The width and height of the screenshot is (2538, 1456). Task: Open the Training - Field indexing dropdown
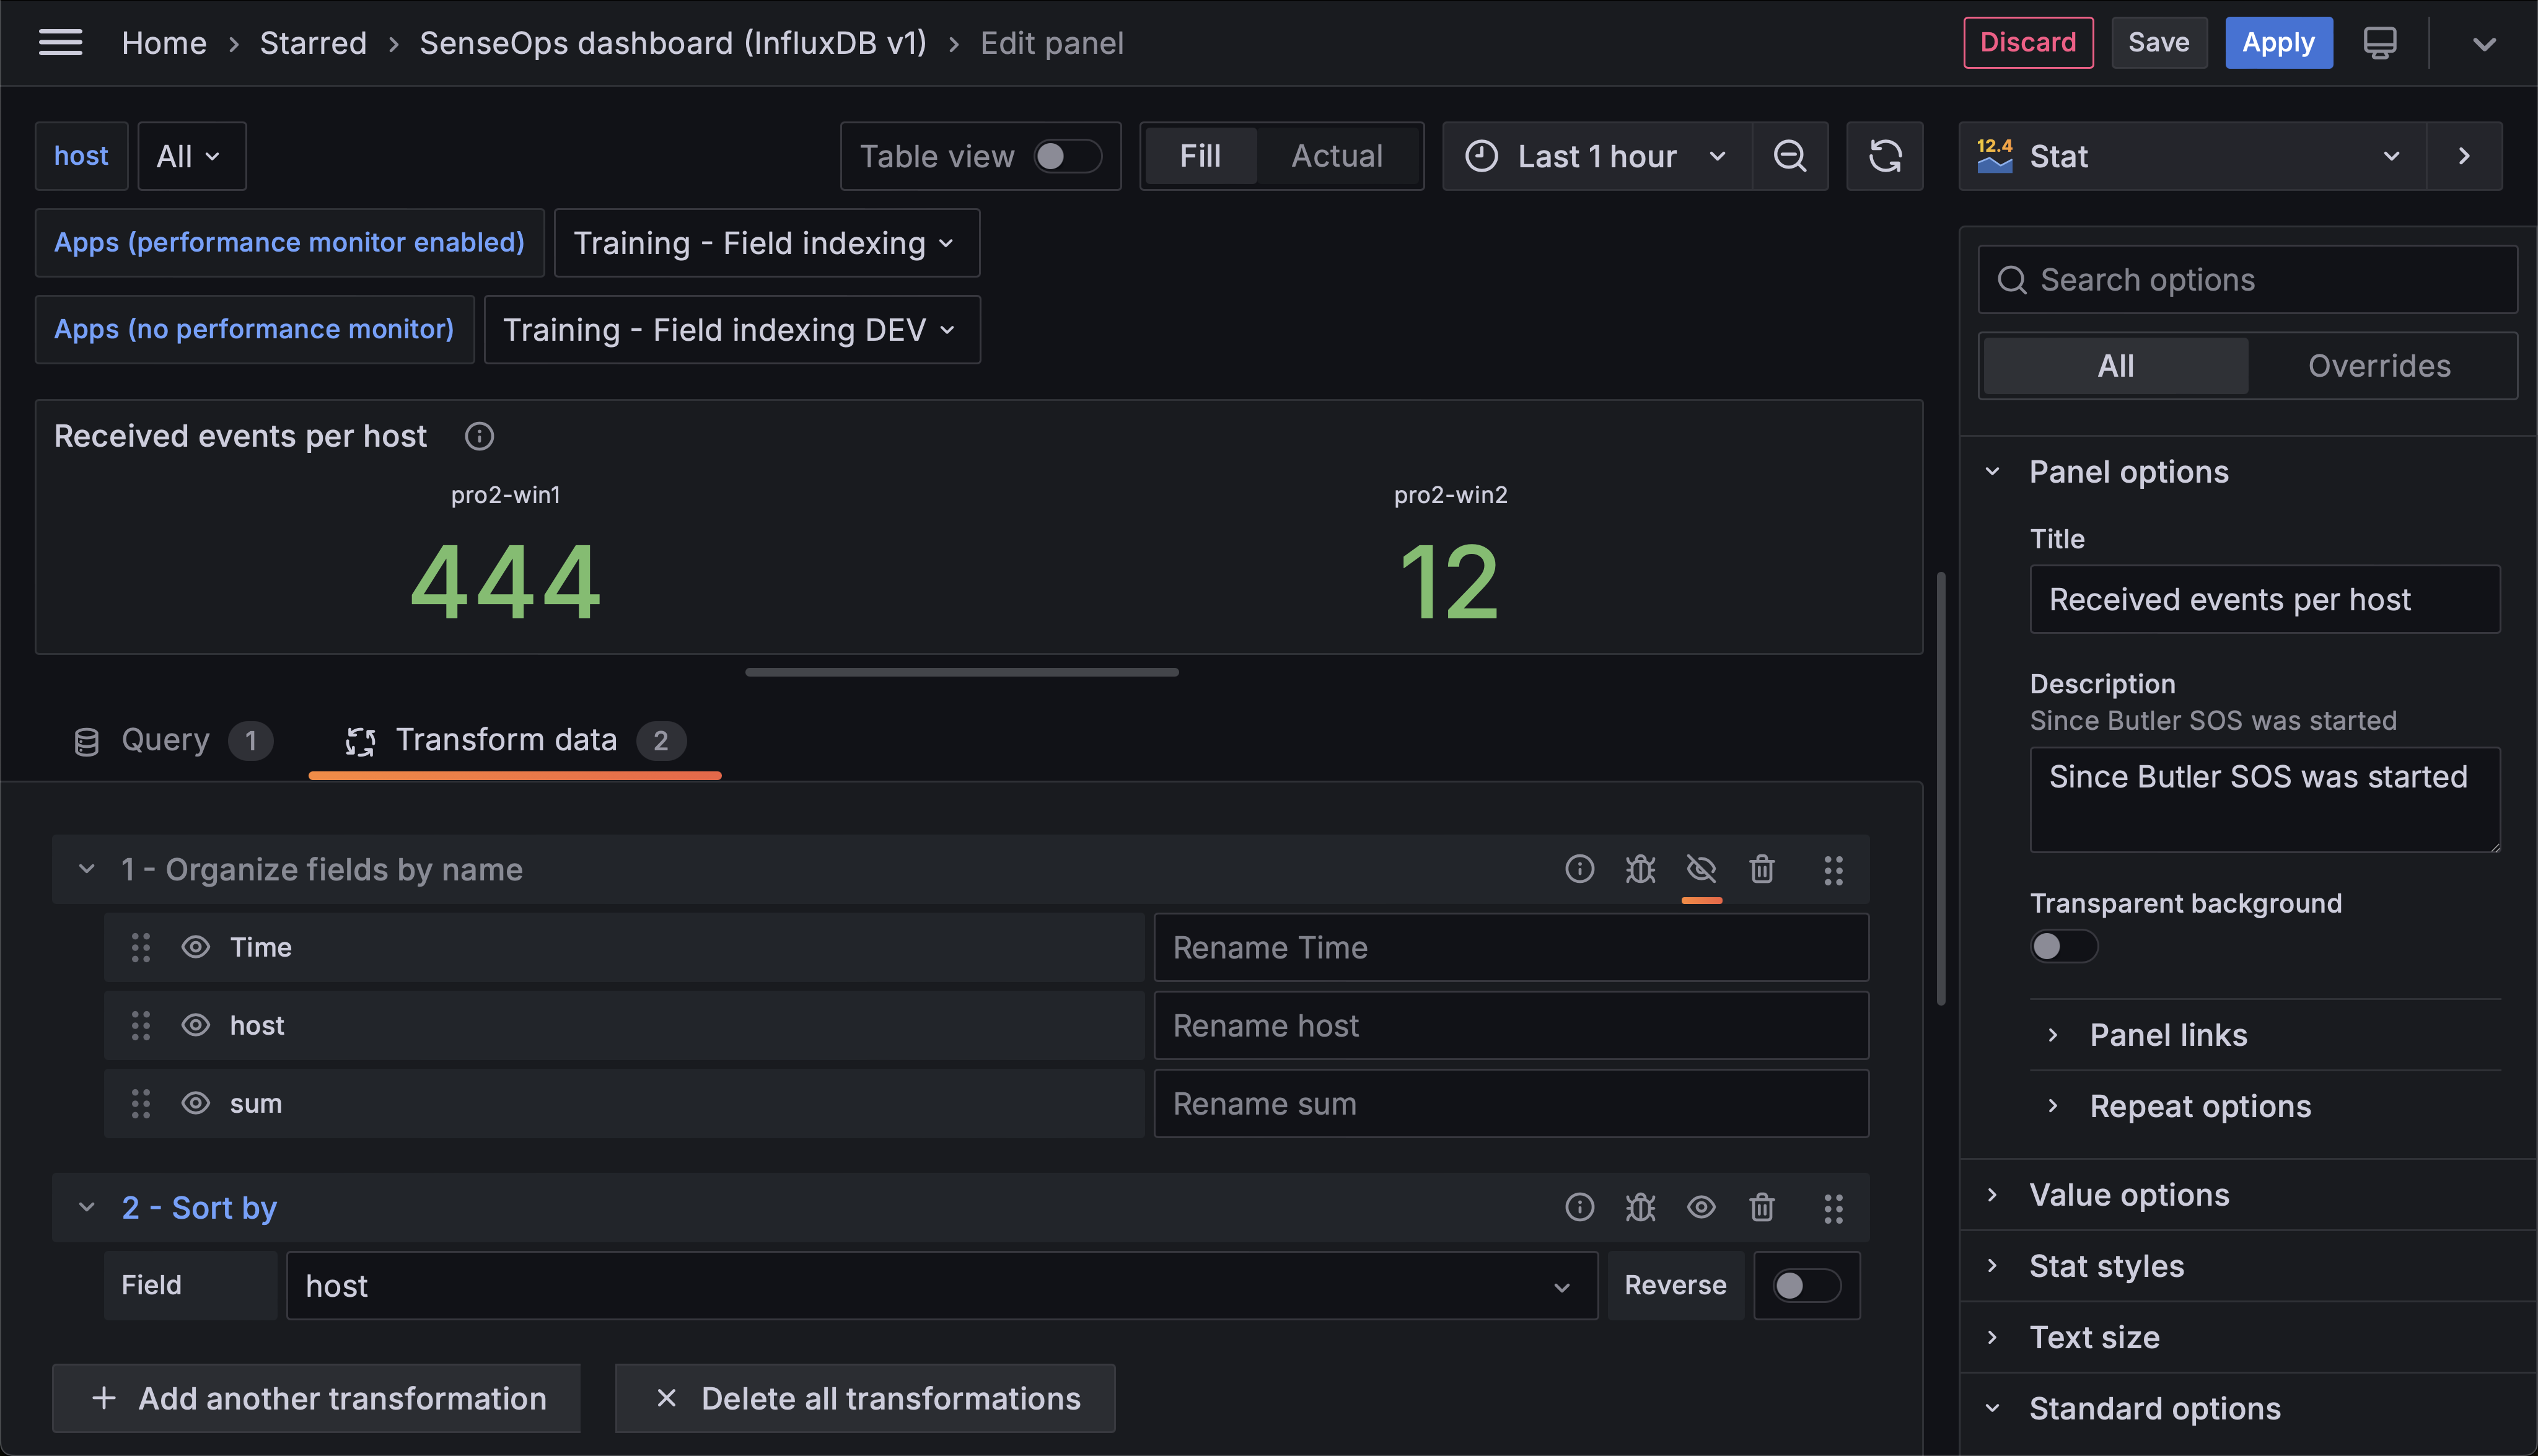(x=765, y=243)
